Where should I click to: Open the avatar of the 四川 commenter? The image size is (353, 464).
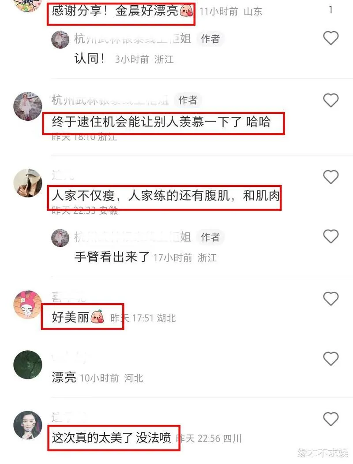click(28, 425)
